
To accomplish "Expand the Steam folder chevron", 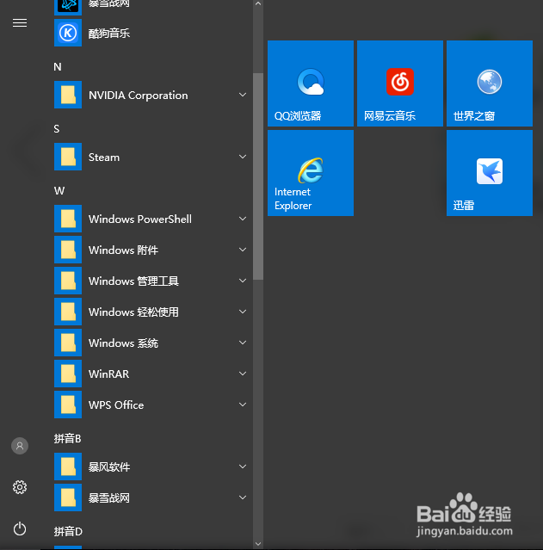I will (x=243, y=157).
